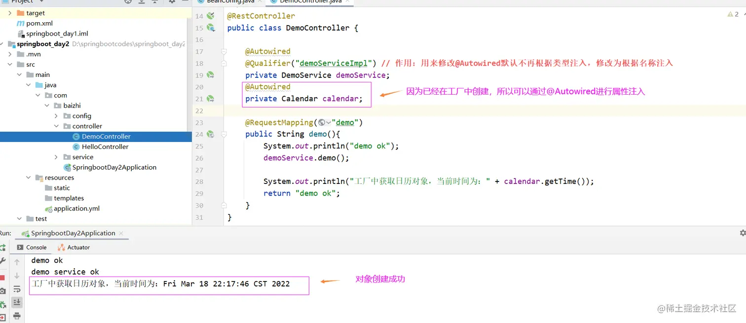Click the globe icon beside "demo" mapping
Screen dimensions: 746x323
tap(322, 122)
